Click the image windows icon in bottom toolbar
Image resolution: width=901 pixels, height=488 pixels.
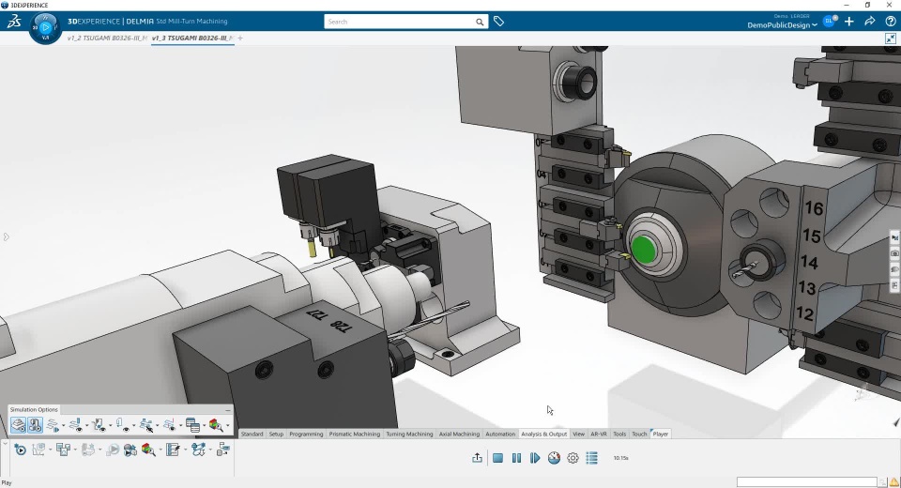[x=63, y=450]
